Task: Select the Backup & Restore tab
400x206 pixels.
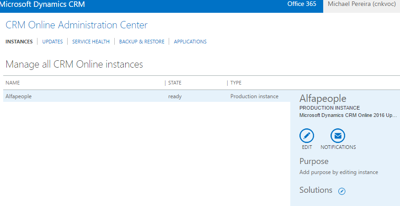Action: pos(142,42)
